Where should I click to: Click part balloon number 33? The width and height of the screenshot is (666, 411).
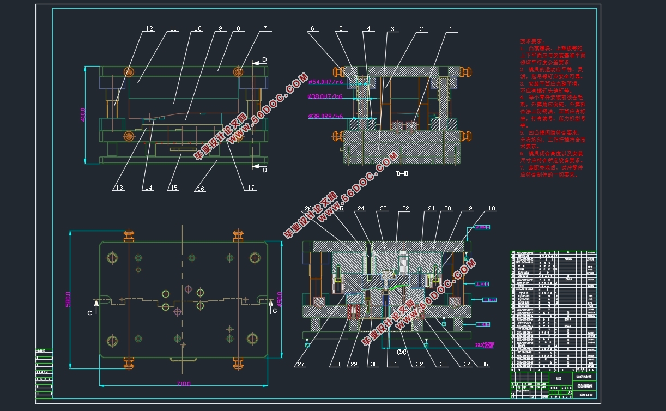point(443,364)
